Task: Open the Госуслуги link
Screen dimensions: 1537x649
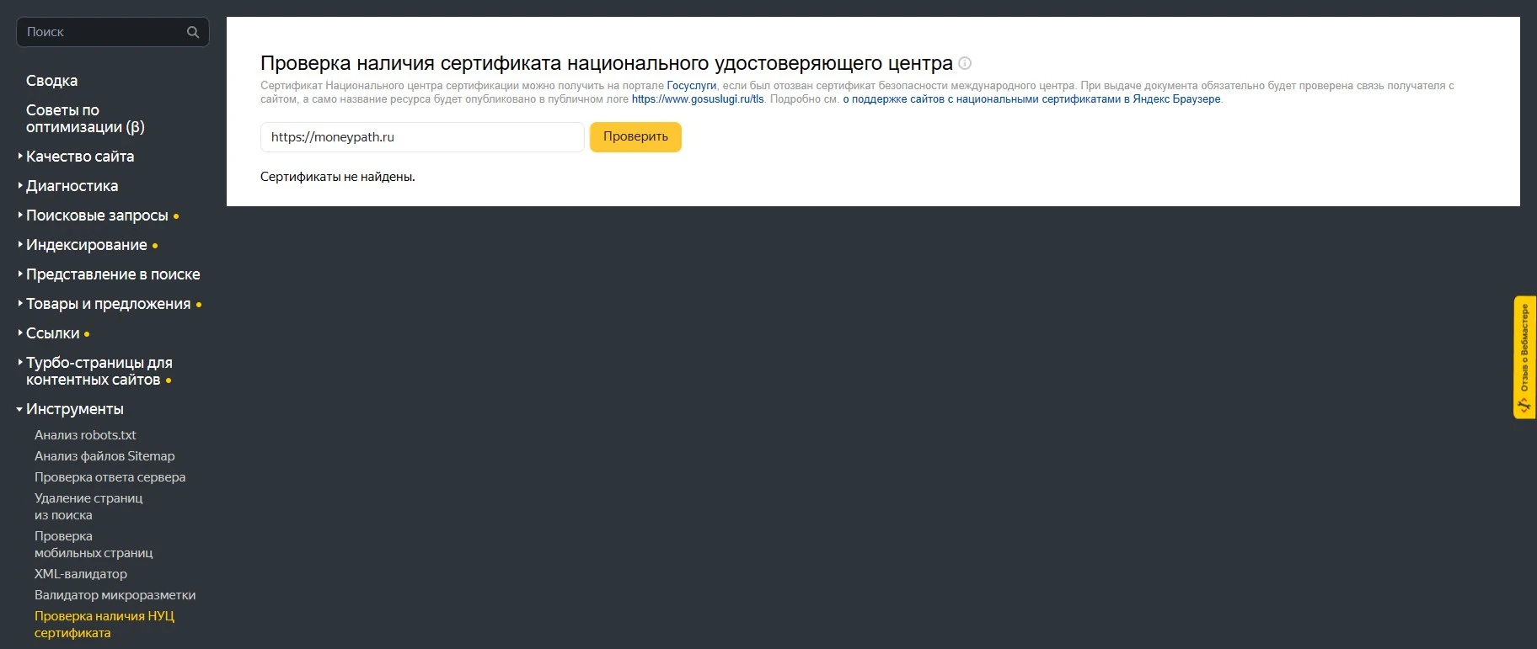Action: (x=691, y=86)
